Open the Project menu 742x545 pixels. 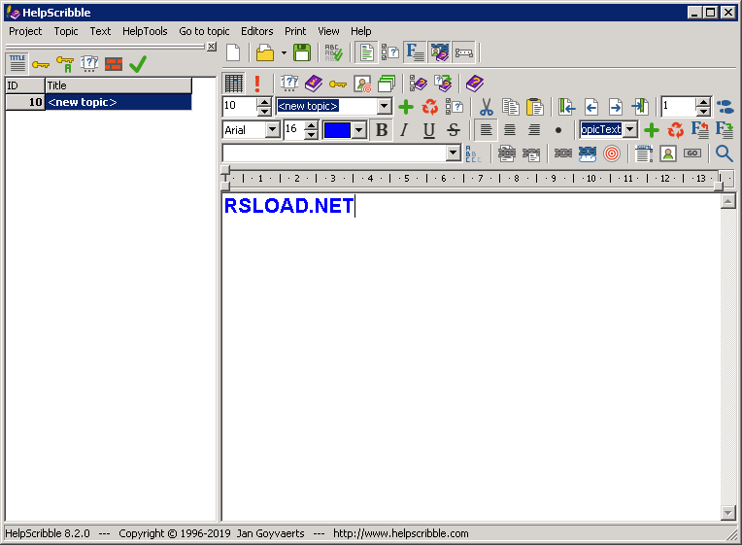pyautogui.click(x=25, y=31)
